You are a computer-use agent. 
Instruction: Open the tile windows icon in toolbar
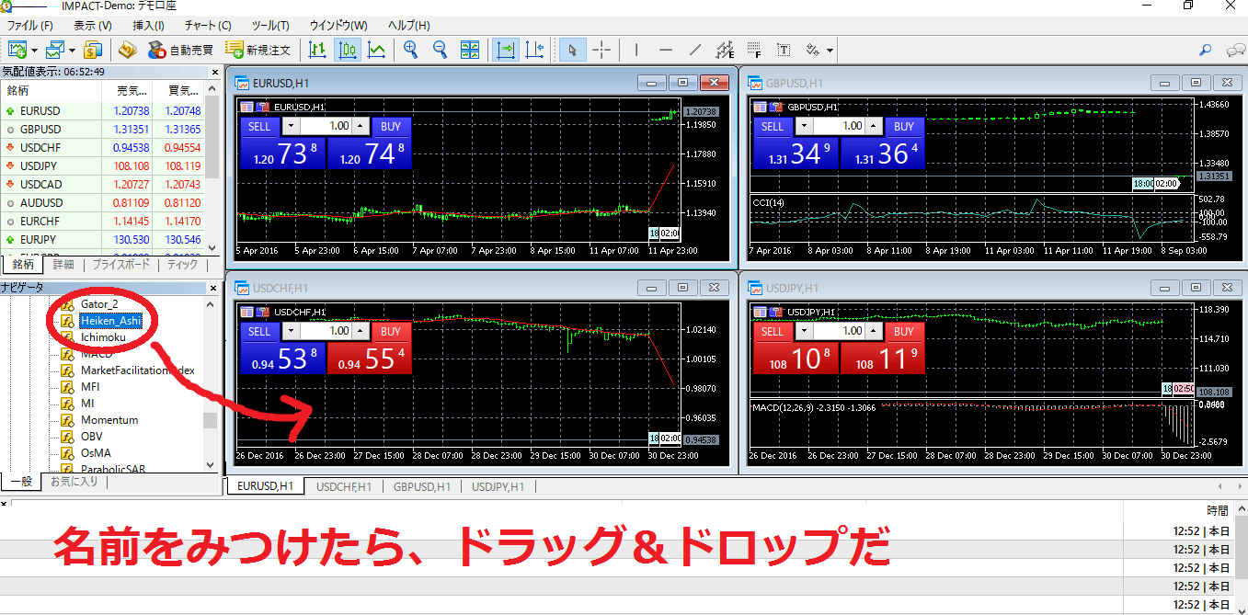coord(470,50)
